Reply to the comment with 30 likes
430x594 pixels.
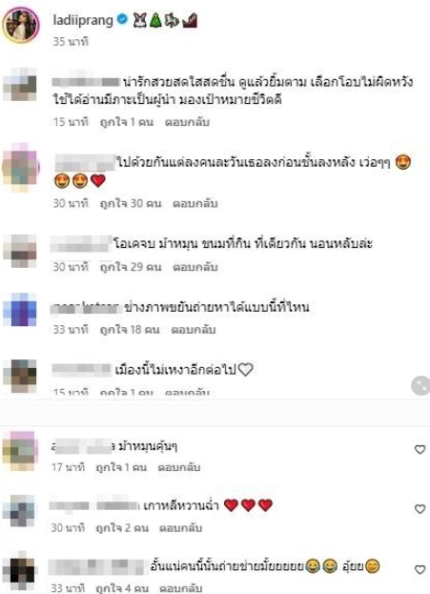(195, 203)
